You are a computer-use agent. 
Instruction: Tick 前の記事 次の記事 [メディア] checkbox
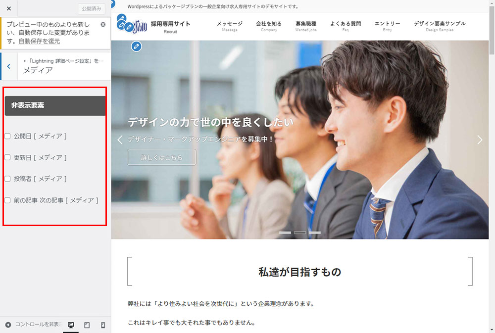coord(7,200)
